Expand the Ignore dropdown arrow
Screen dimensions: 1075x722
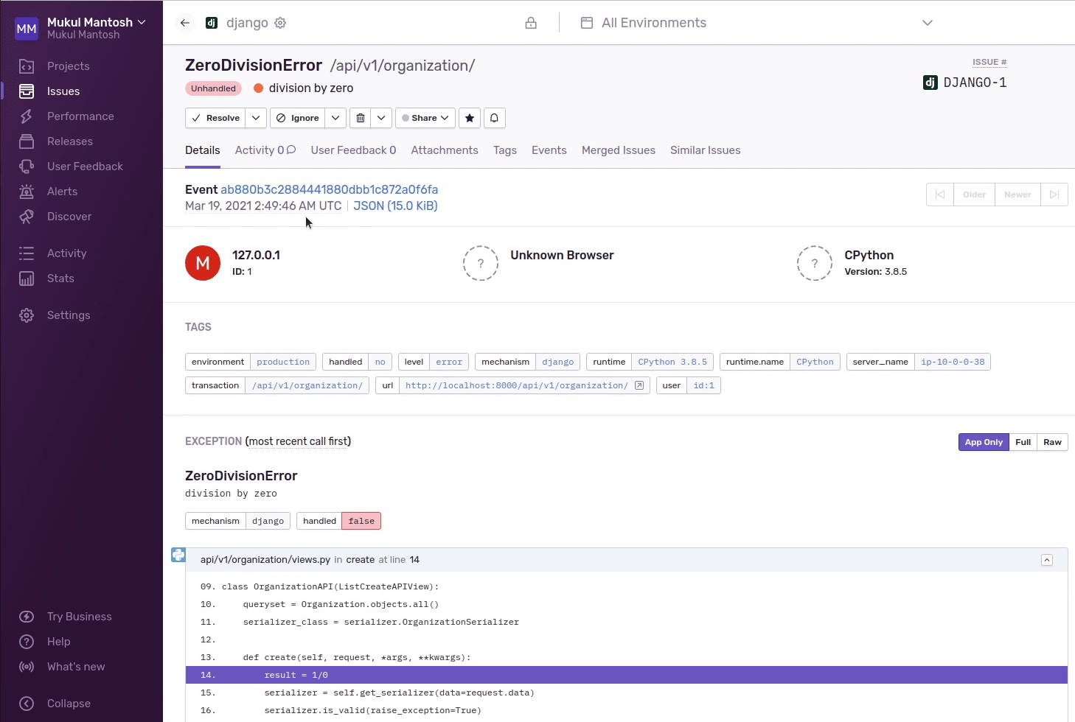[335, 118]
